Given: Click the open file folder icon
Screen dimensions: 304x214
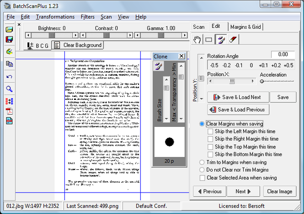Looking at the screenshot, I should pos(9,29).
